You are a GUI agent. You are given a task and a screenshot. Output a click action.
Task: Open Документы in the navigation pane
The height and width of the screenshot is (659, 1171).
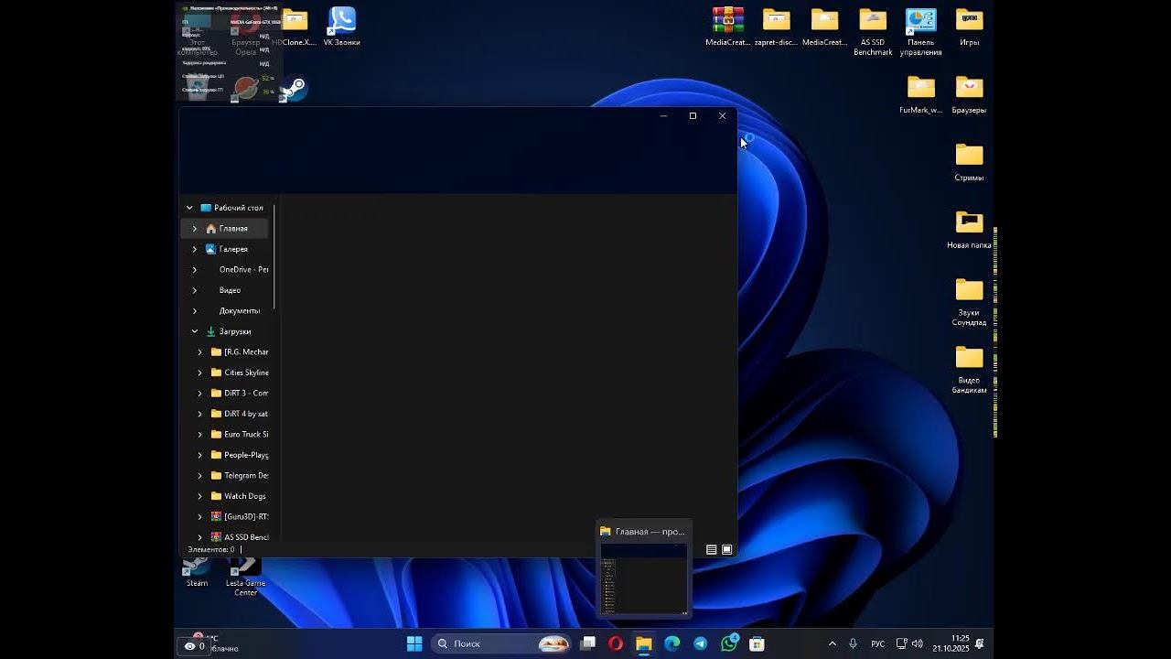coord(239,311)
